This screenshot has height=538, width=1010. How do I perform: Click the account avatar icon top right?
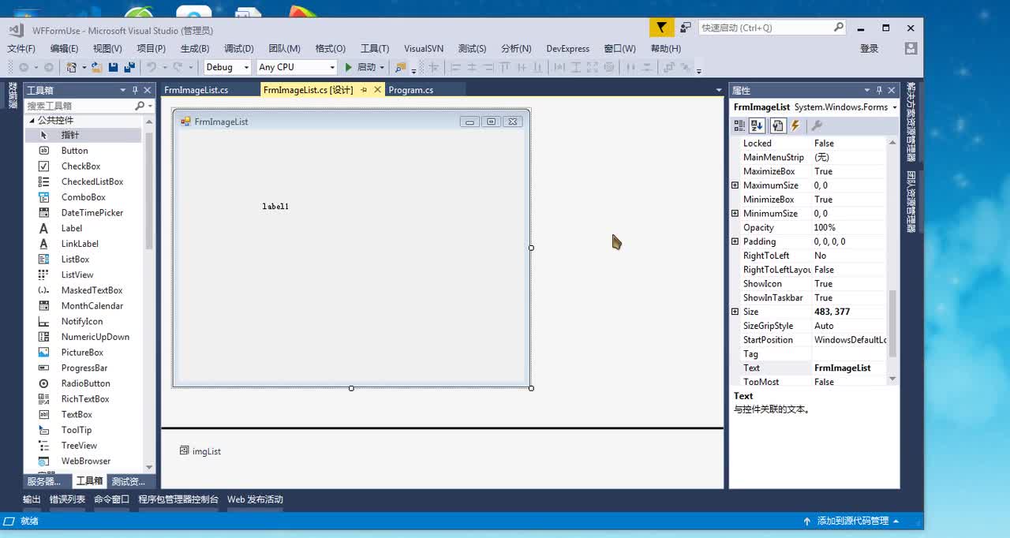[911, 48]
